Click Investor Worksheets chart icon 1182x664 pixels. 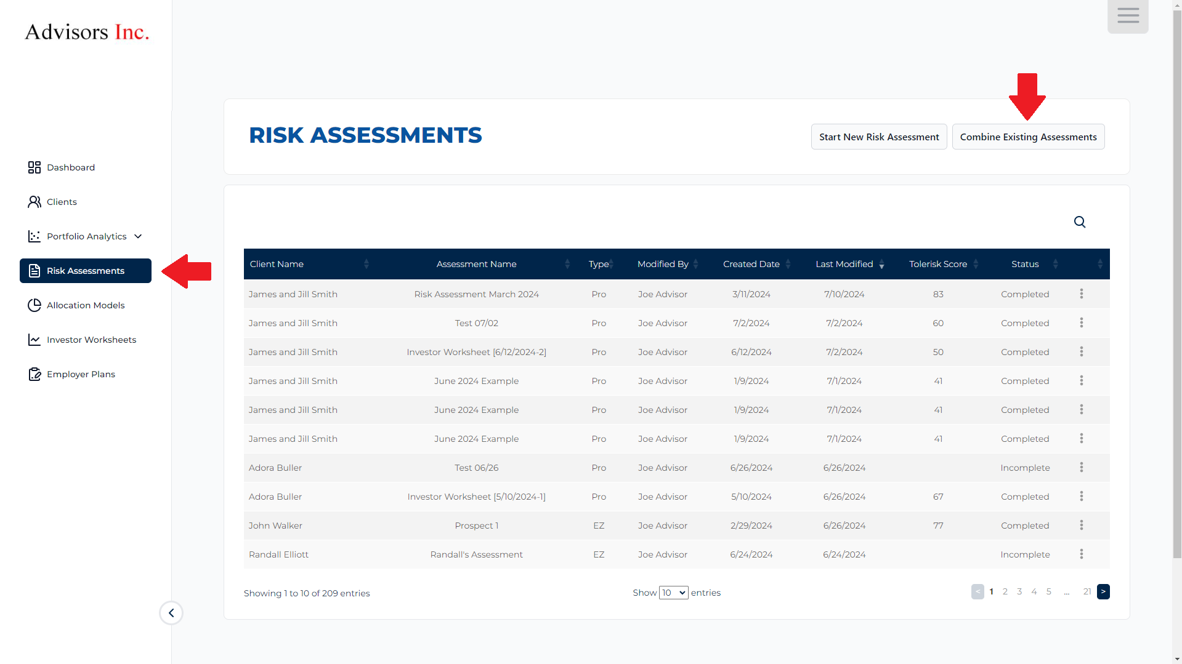point(34,340)
